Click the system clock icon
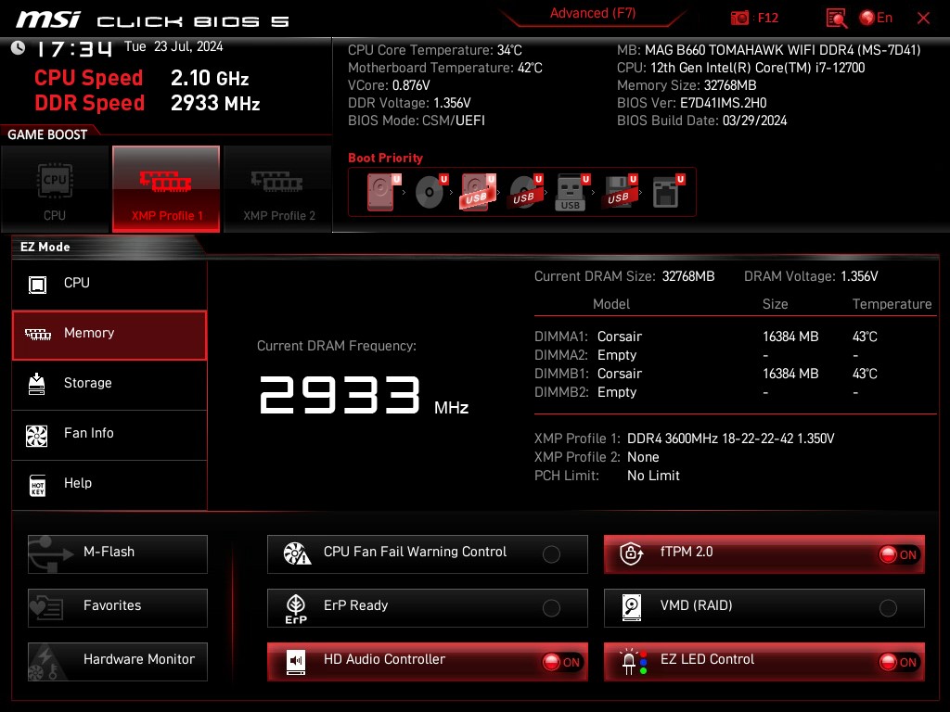The height and width of the screenshot is (712, 950). pyautogui.click(x=19, y=47)
